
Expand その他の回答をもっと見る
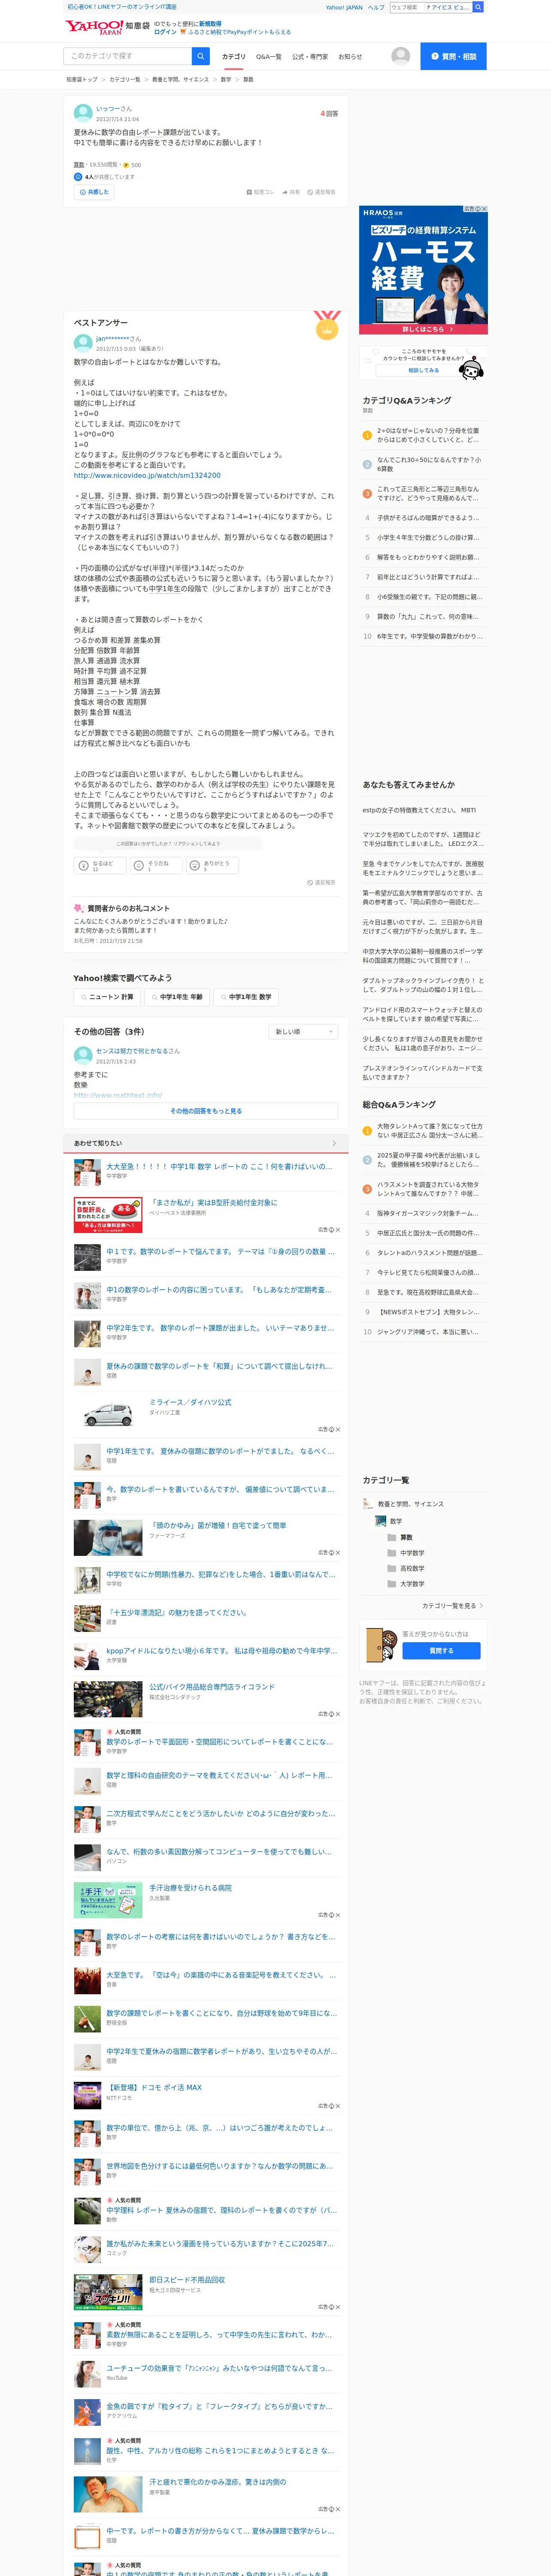coord(206,1111)
